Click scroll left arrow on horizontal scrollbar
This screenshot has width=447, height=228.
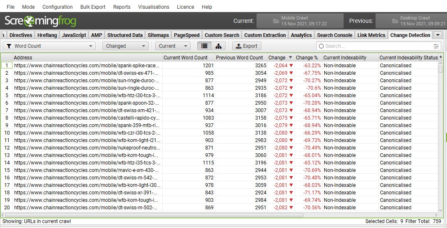tap(3, 215)
